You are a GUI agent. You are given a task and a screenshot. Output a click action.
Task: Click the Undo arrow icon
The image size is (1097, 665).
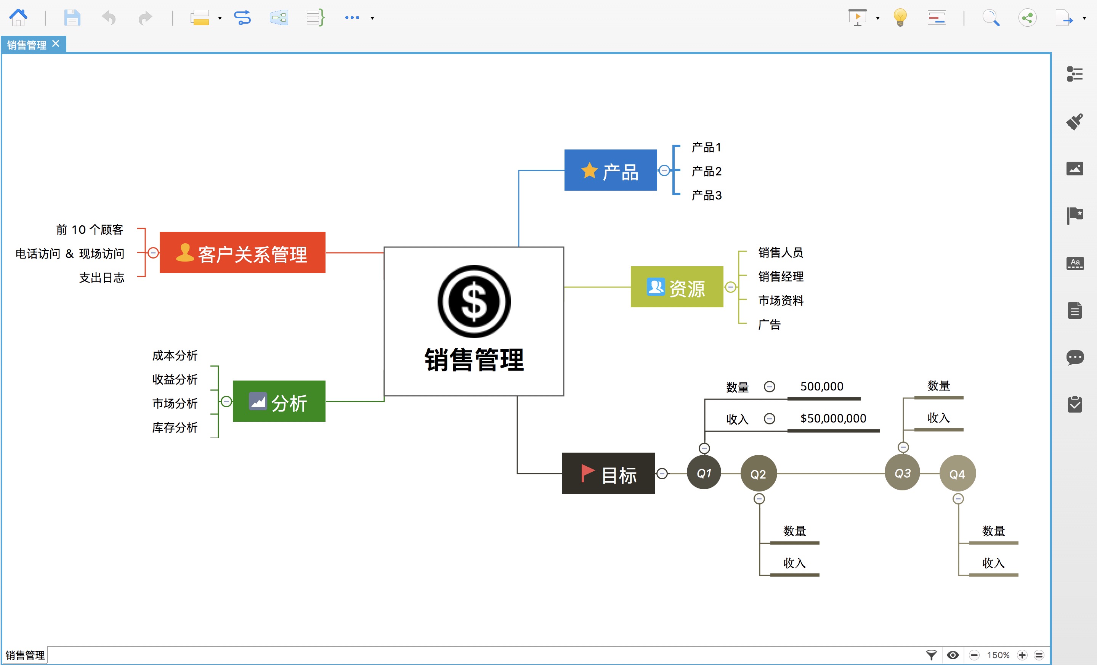[109, 18]
